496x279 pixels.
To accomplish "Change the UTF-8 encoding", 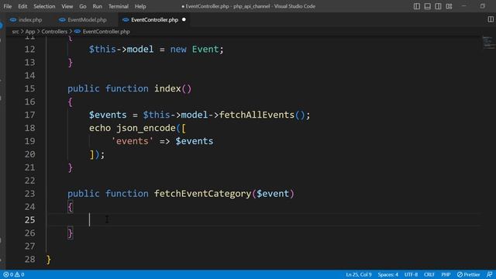I will 411,274.
